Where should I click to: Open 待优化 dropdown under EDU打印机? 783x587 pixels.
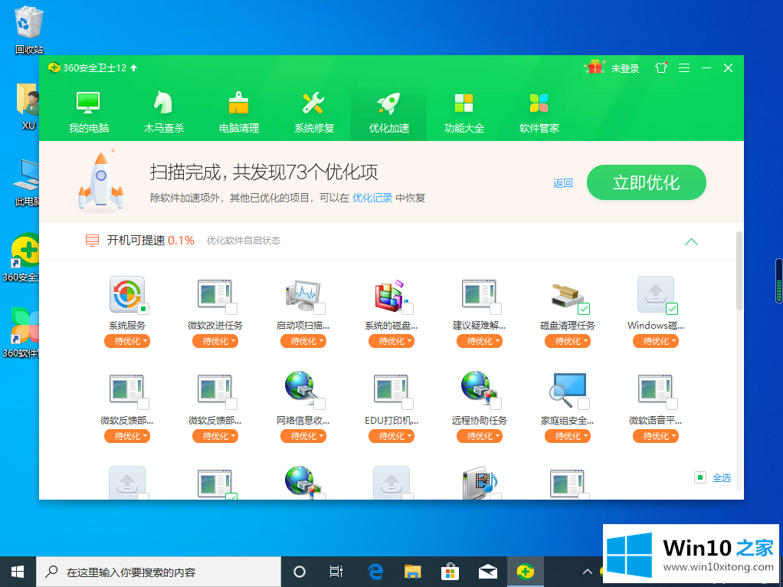click(x=391, y=436)
